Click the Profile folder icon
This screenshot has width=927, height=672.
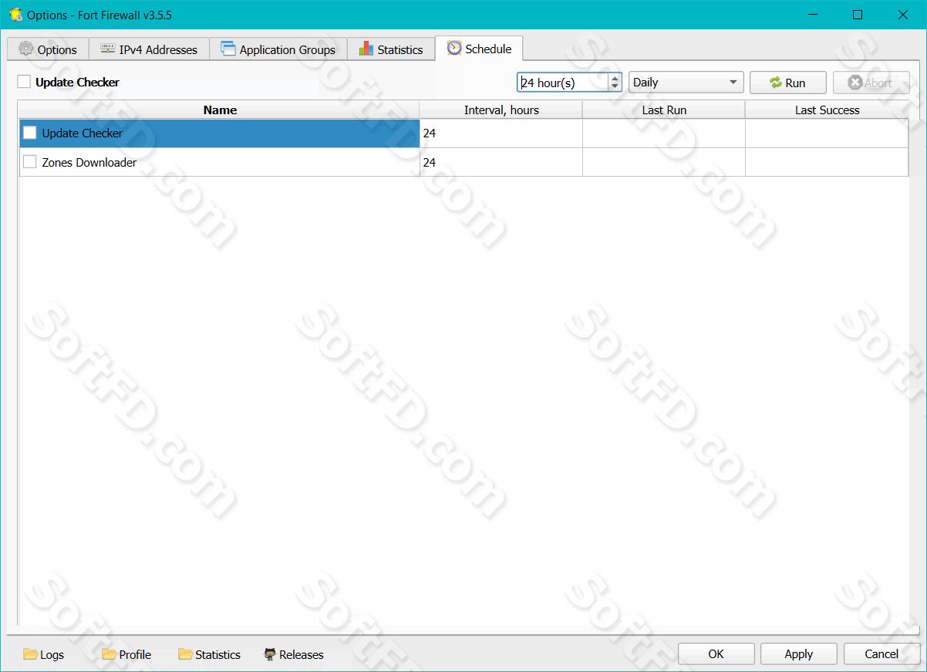(109, 654)
